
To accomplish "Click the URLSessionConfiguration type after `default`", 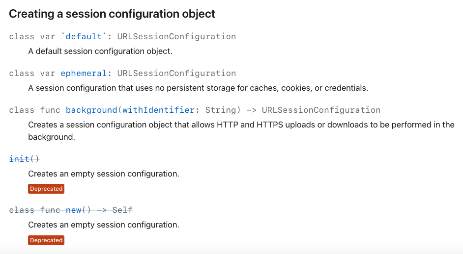I will pos(176,37).
